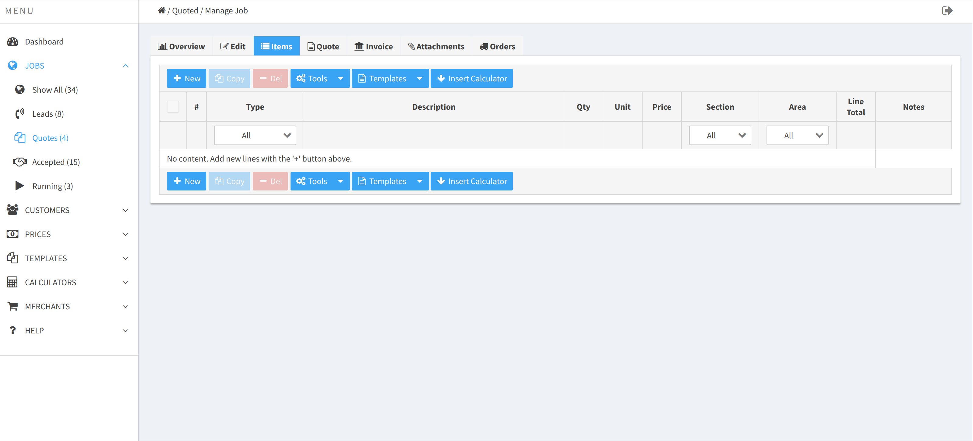Click the Qty column header

[x=583, y=107]
